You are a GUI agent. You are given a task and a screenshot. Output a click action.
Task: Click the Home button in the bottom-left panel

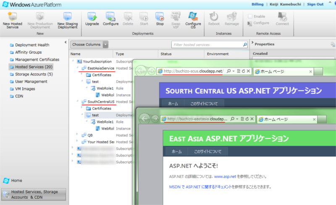point(16,180)
